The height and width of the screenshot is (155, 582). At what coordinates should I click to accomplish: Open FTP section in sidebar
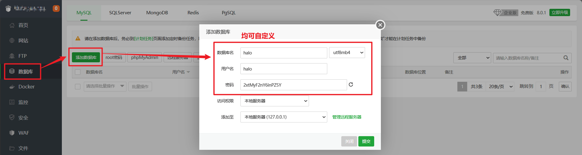tap(22, 56)
